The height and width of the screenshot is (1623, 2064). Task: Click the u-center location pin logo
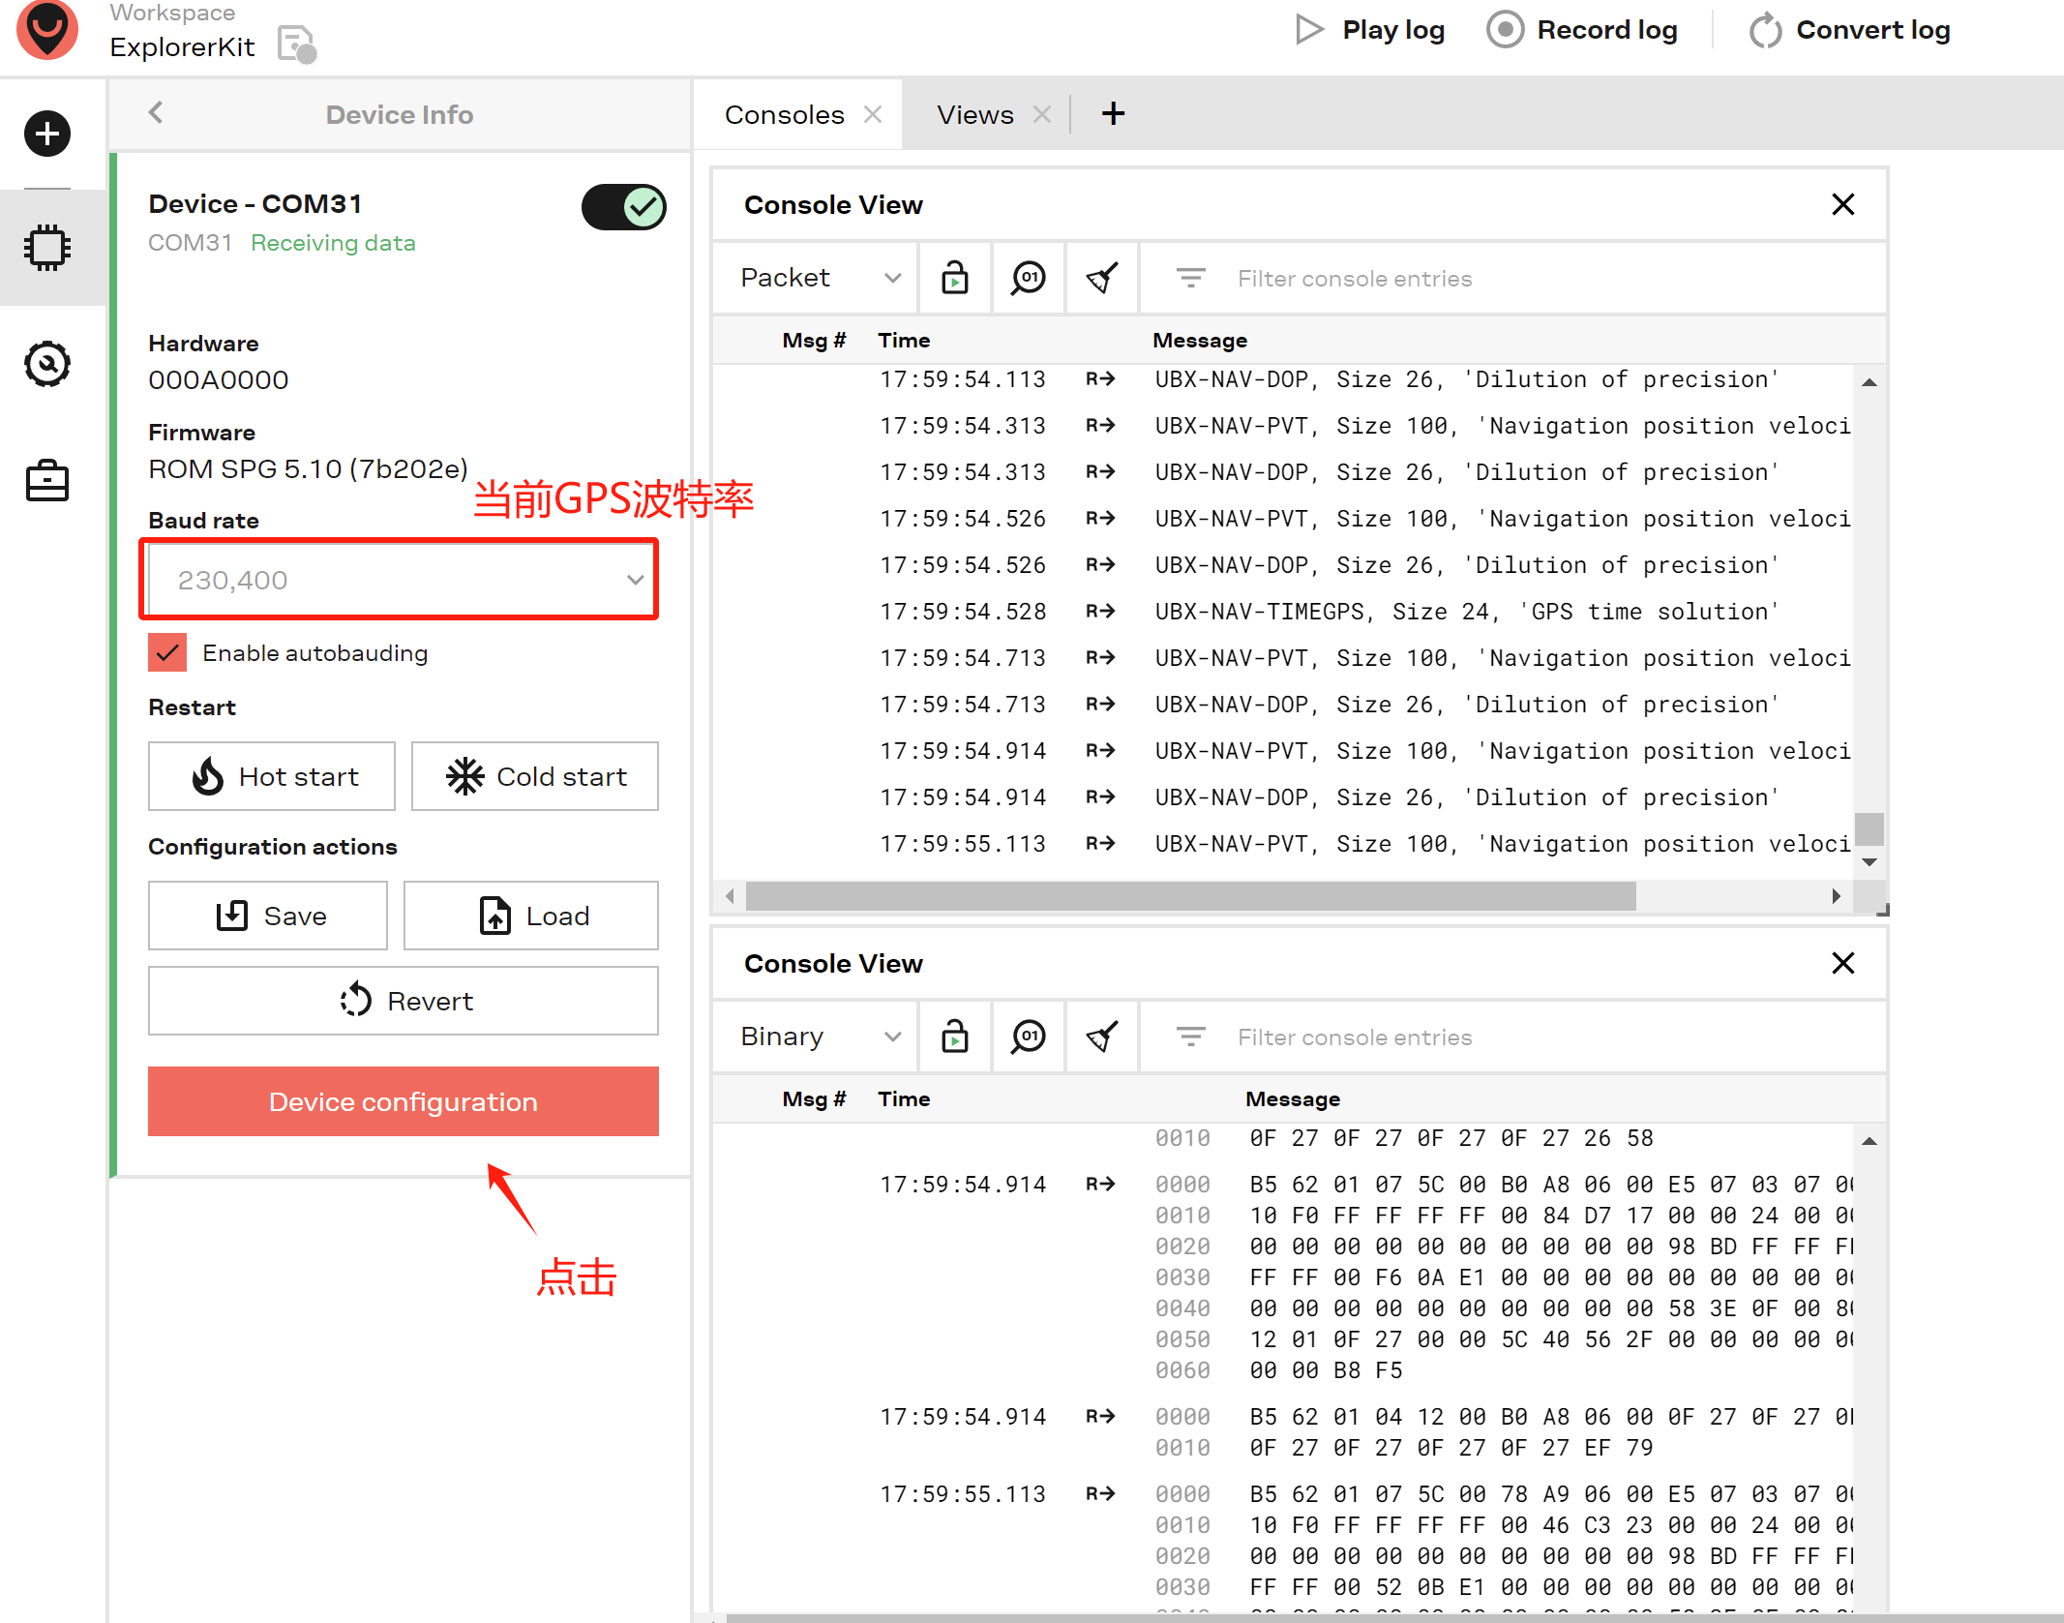(47, 29)
